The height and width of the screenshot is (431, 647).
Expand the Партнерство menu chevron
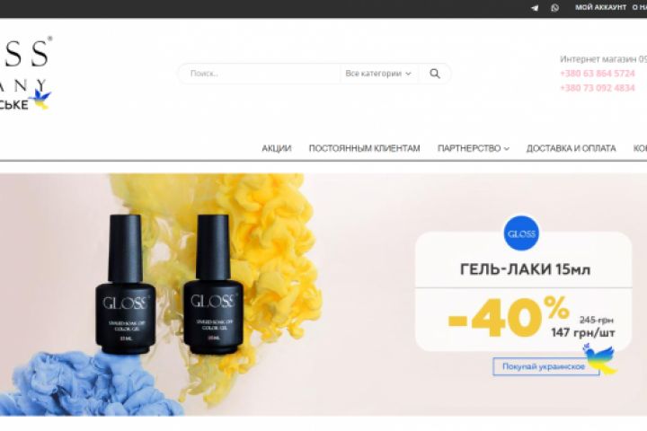pyautogui.click(x=507, y=149)
